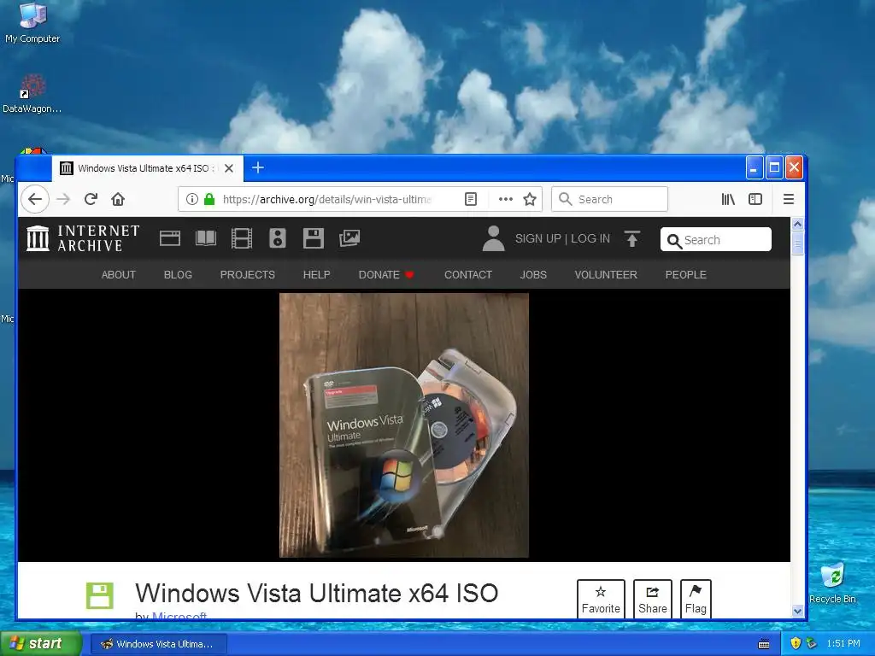Open the Recycle Bin desktop icon
This screenshot has width=875, height=656.
coord(832,583)
